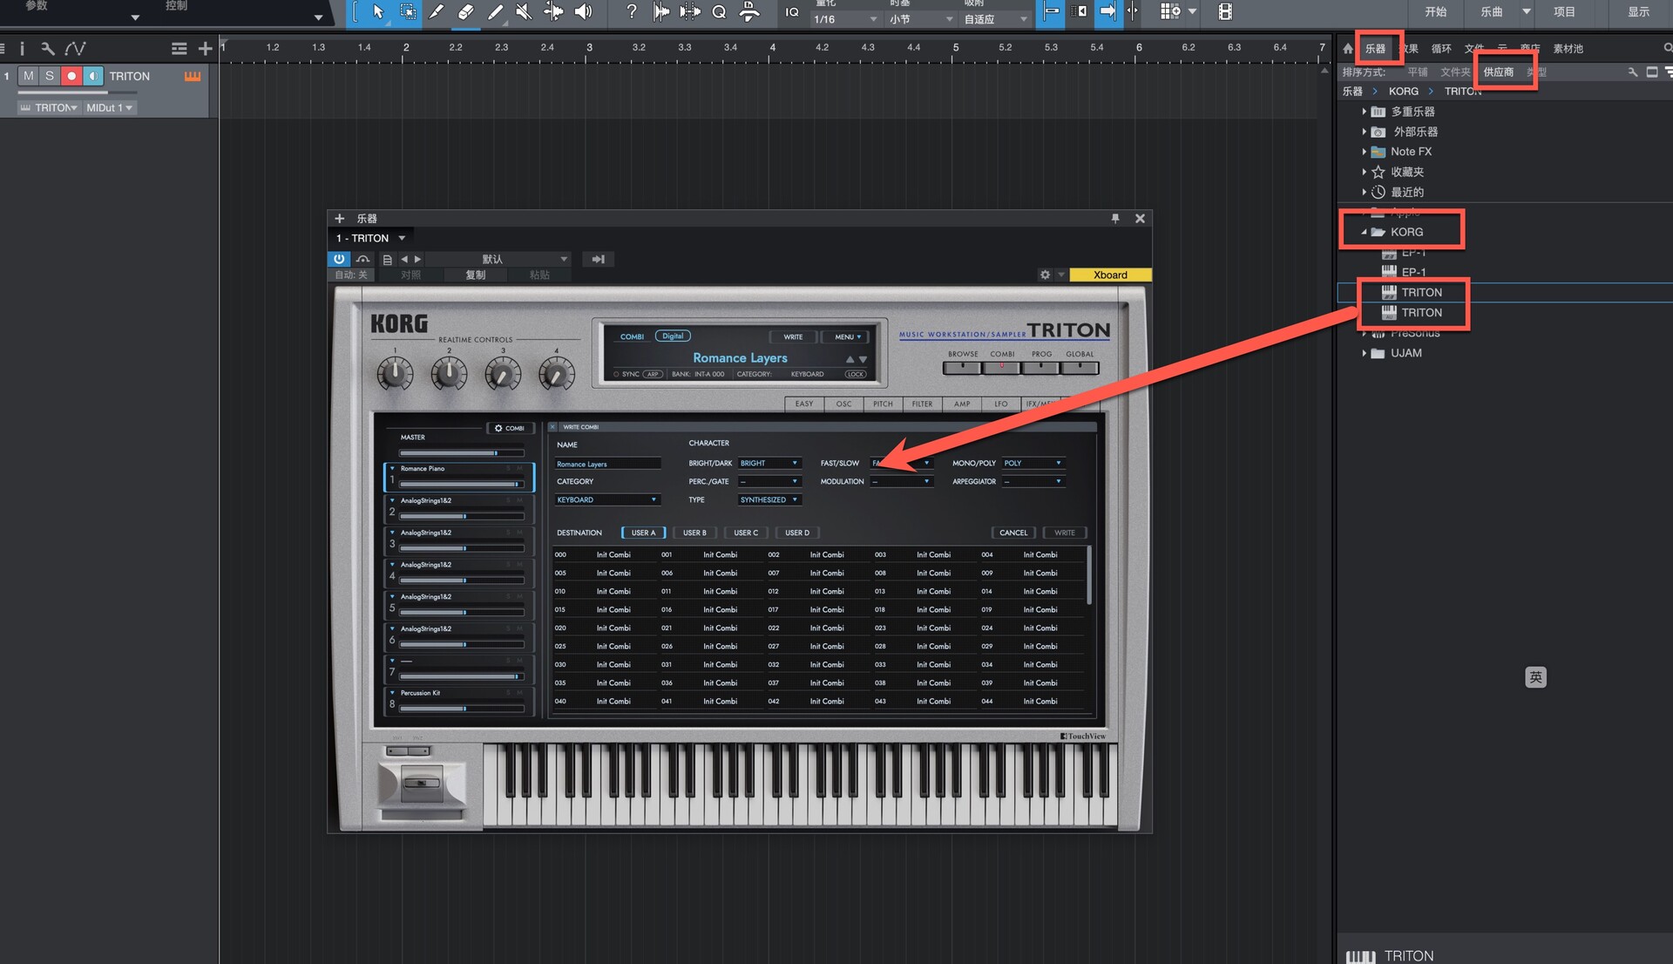Open the KEYBOARD category dropdown
The height and width of the screenshot is (964, 1673).
606,499
